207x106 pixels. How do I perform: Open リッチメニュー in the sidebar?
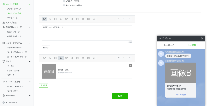pyautogui.click(x=13, y=91)
